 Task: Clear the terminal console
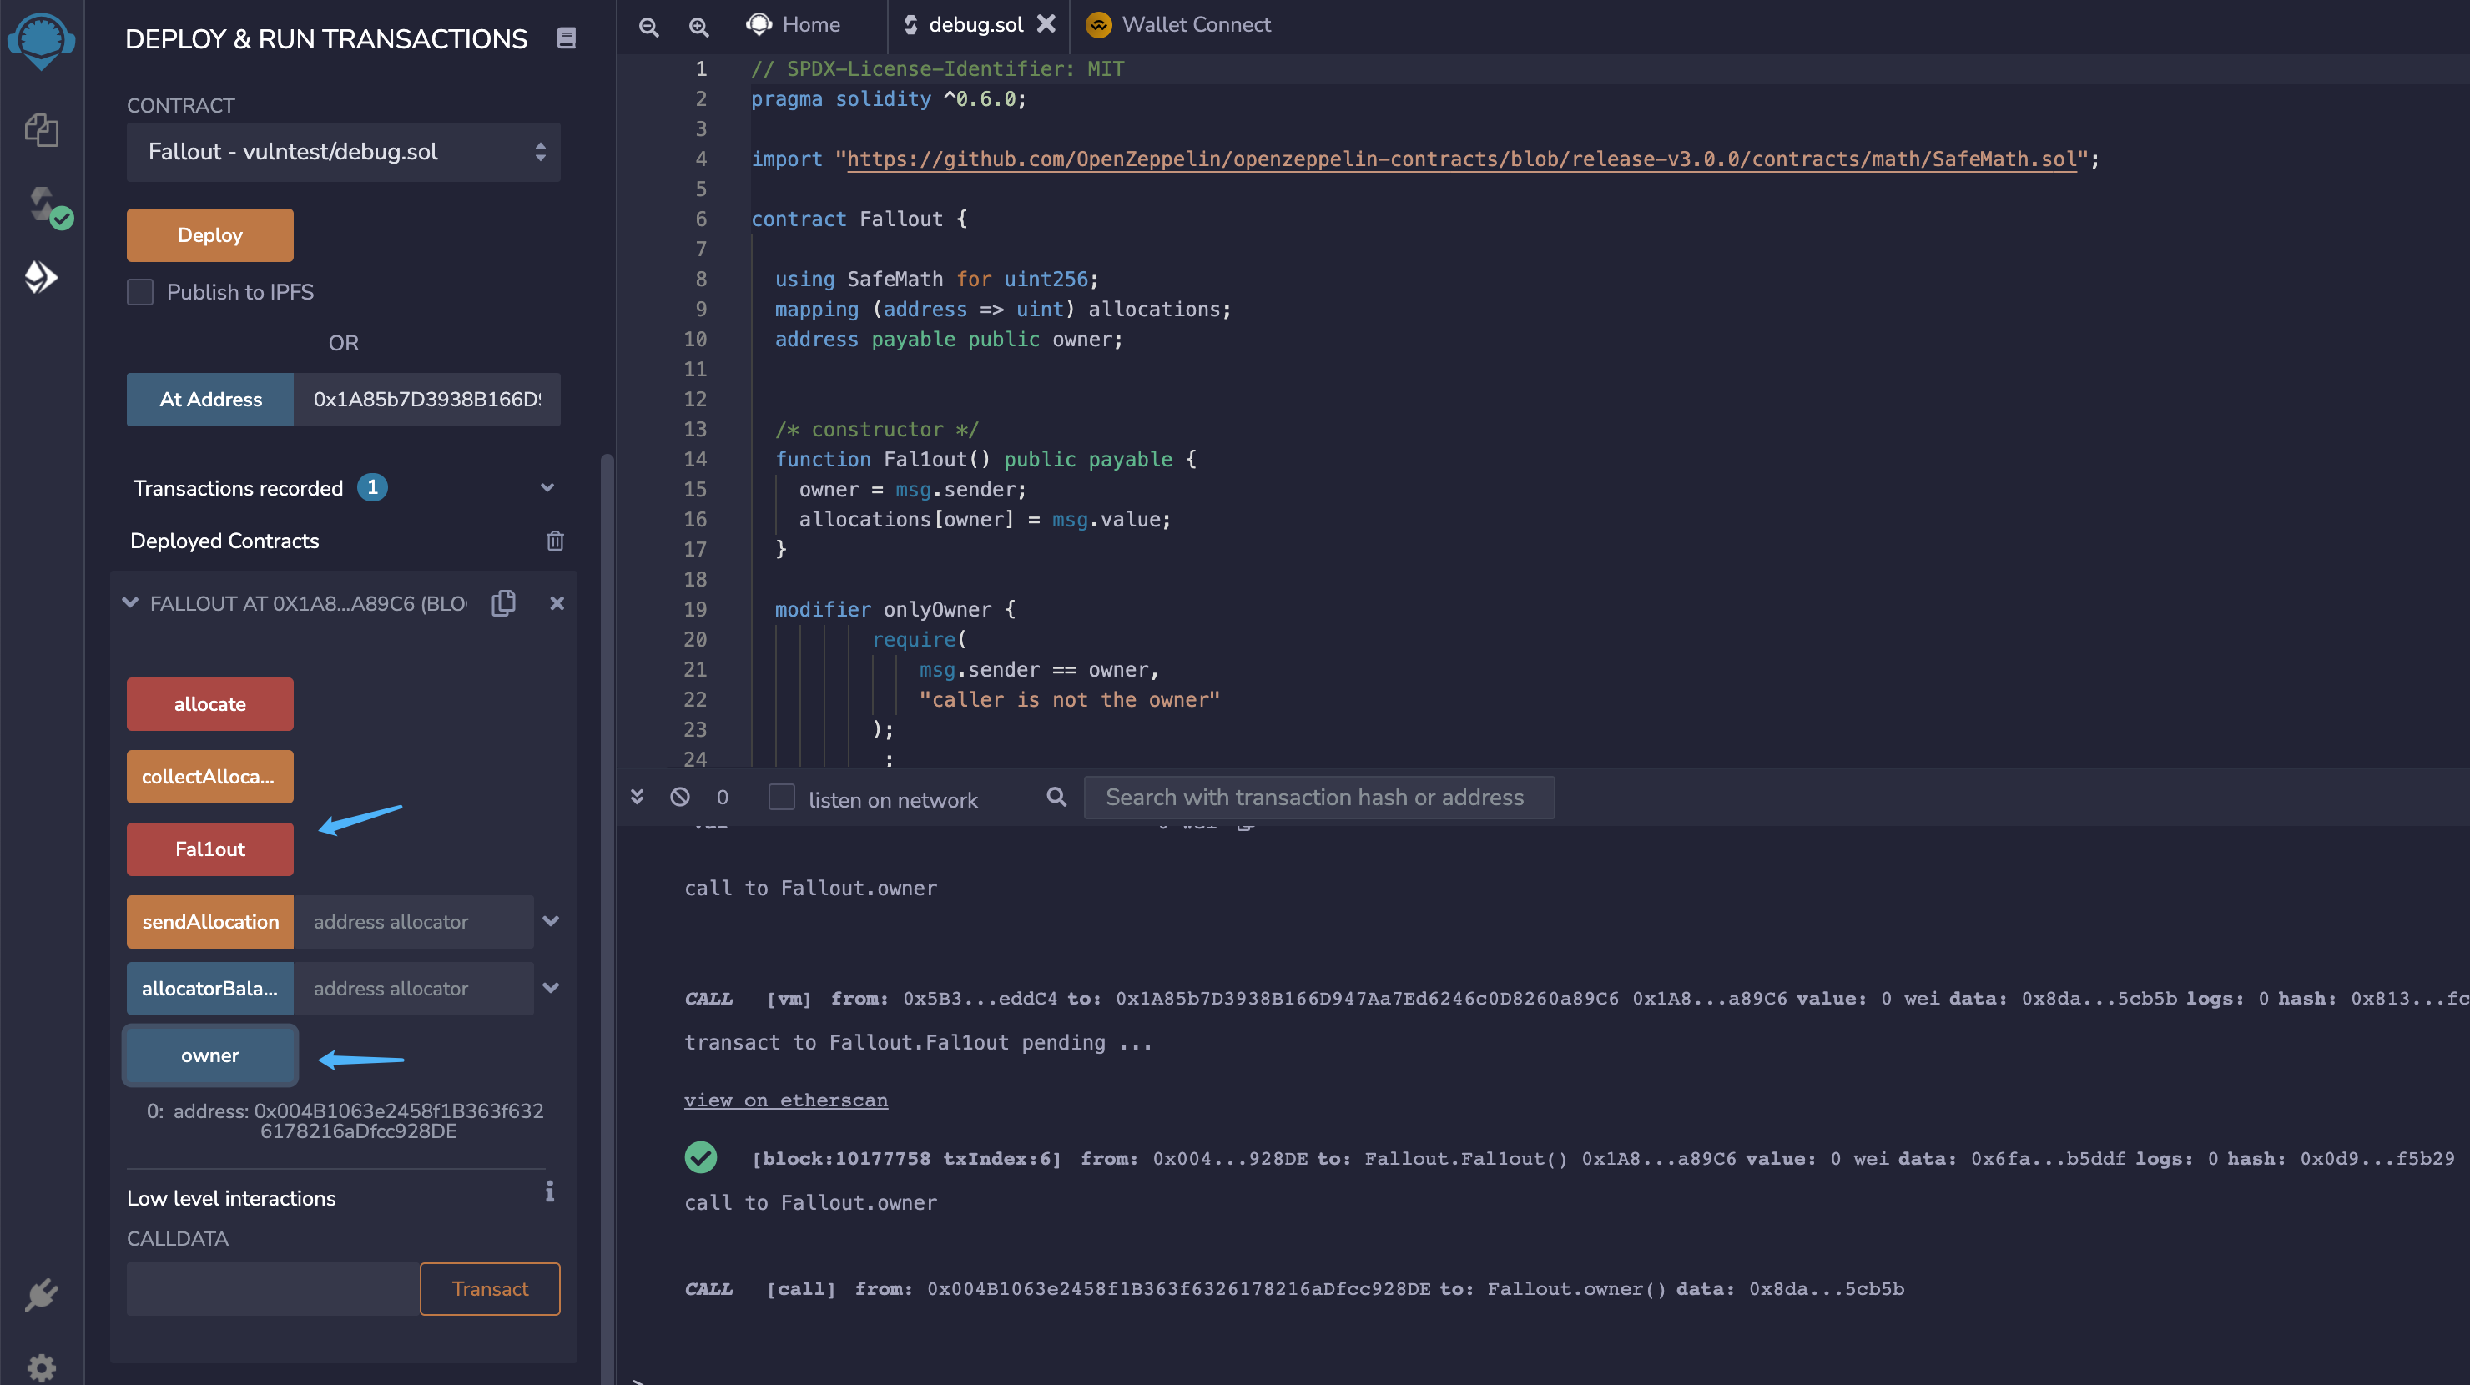click(x=680, y=797)
